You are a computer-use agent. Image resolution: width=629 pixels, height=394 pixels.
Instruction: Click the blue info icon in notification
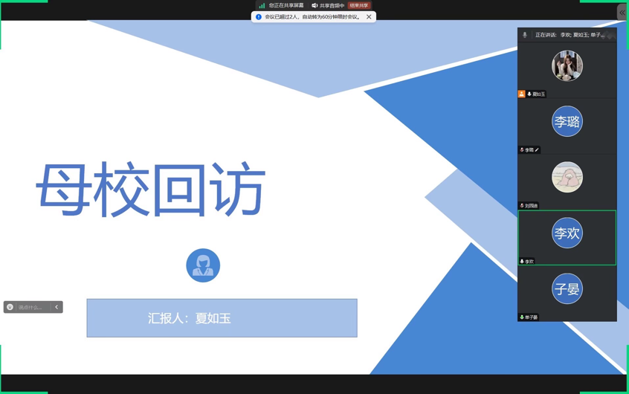[259, 16]
